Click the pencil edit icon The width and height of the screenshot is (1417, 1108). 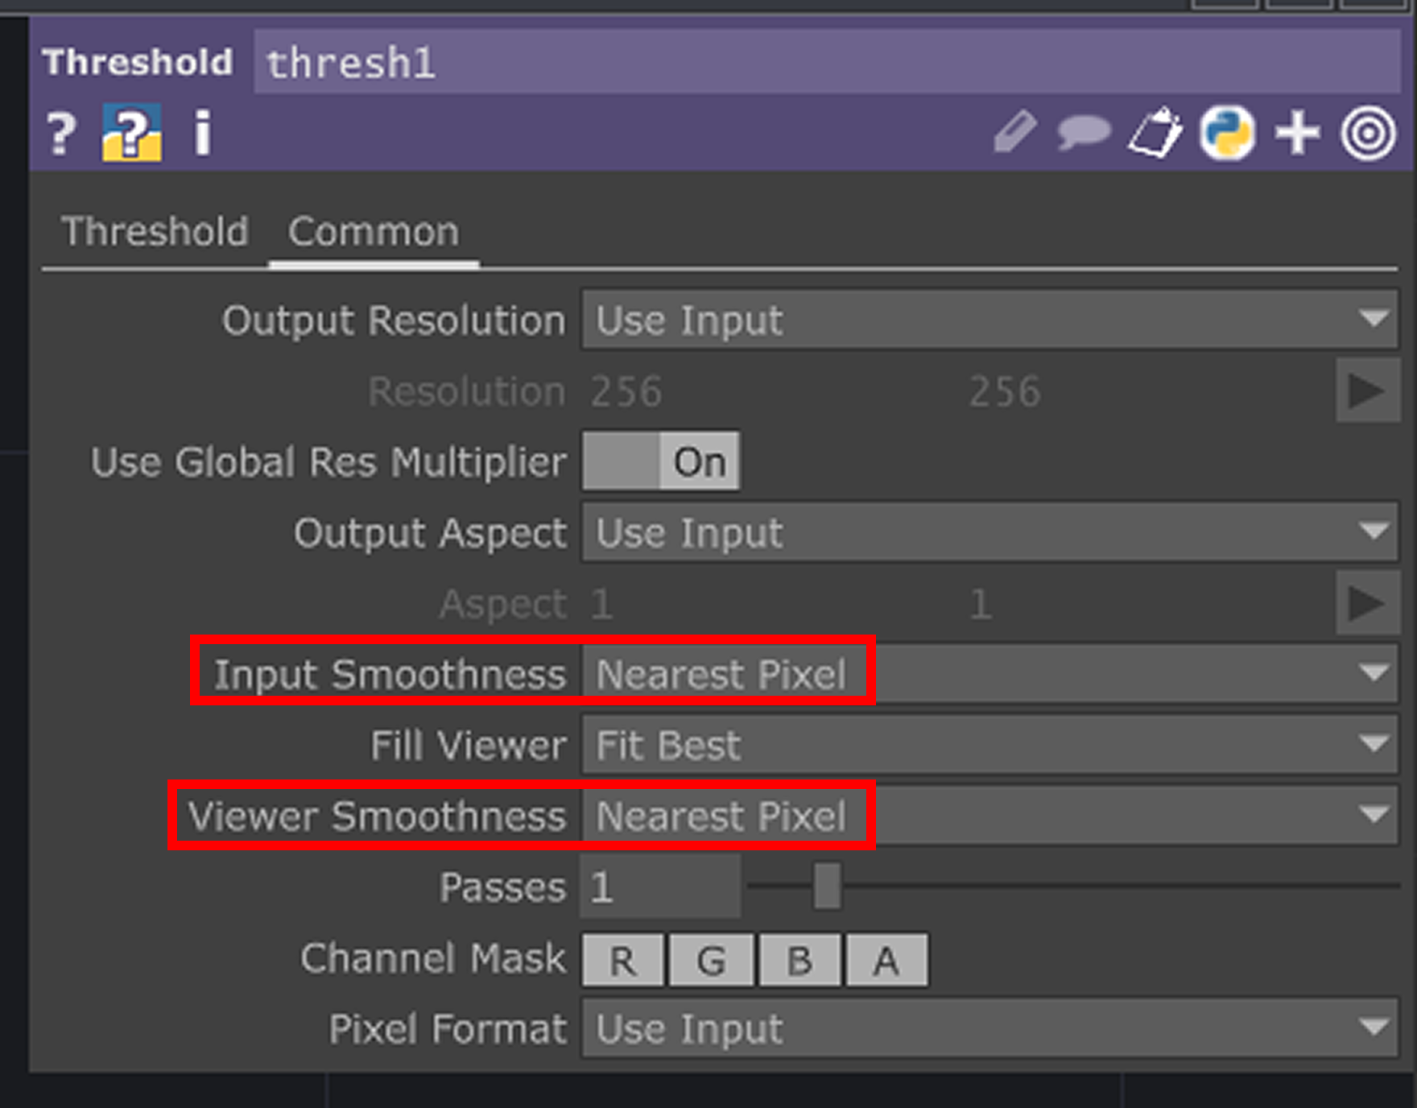click(1014, 133)
